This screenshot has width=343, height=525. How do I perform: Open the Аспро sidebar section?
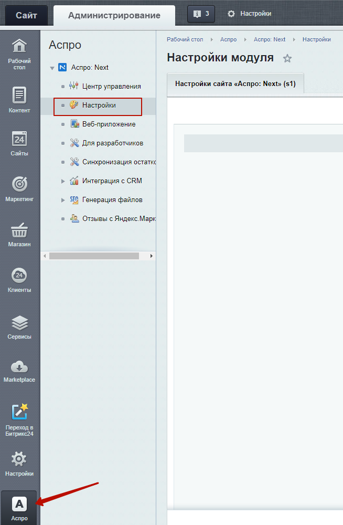click(19, 508)
